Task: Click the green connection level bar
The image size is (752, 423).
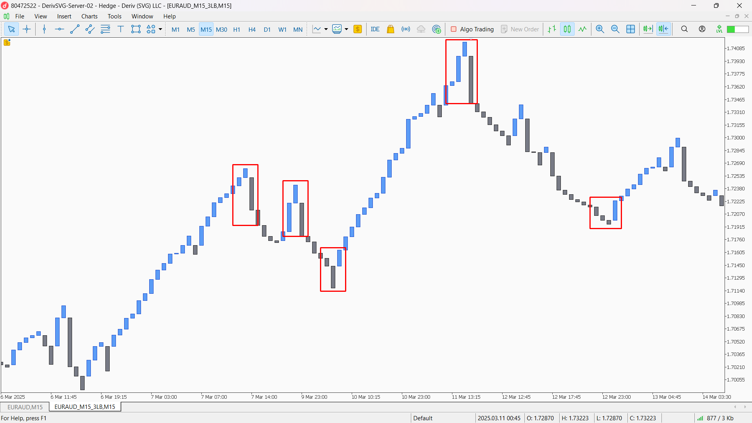Action: [738, 29]
